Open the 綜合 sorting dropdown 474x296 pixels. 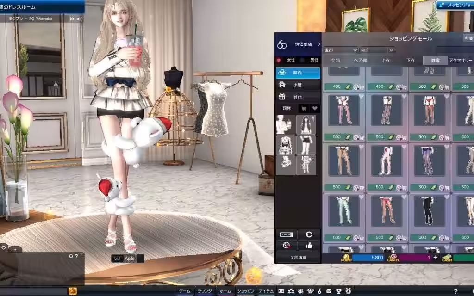pyautogui.click(x=377, y=50)
